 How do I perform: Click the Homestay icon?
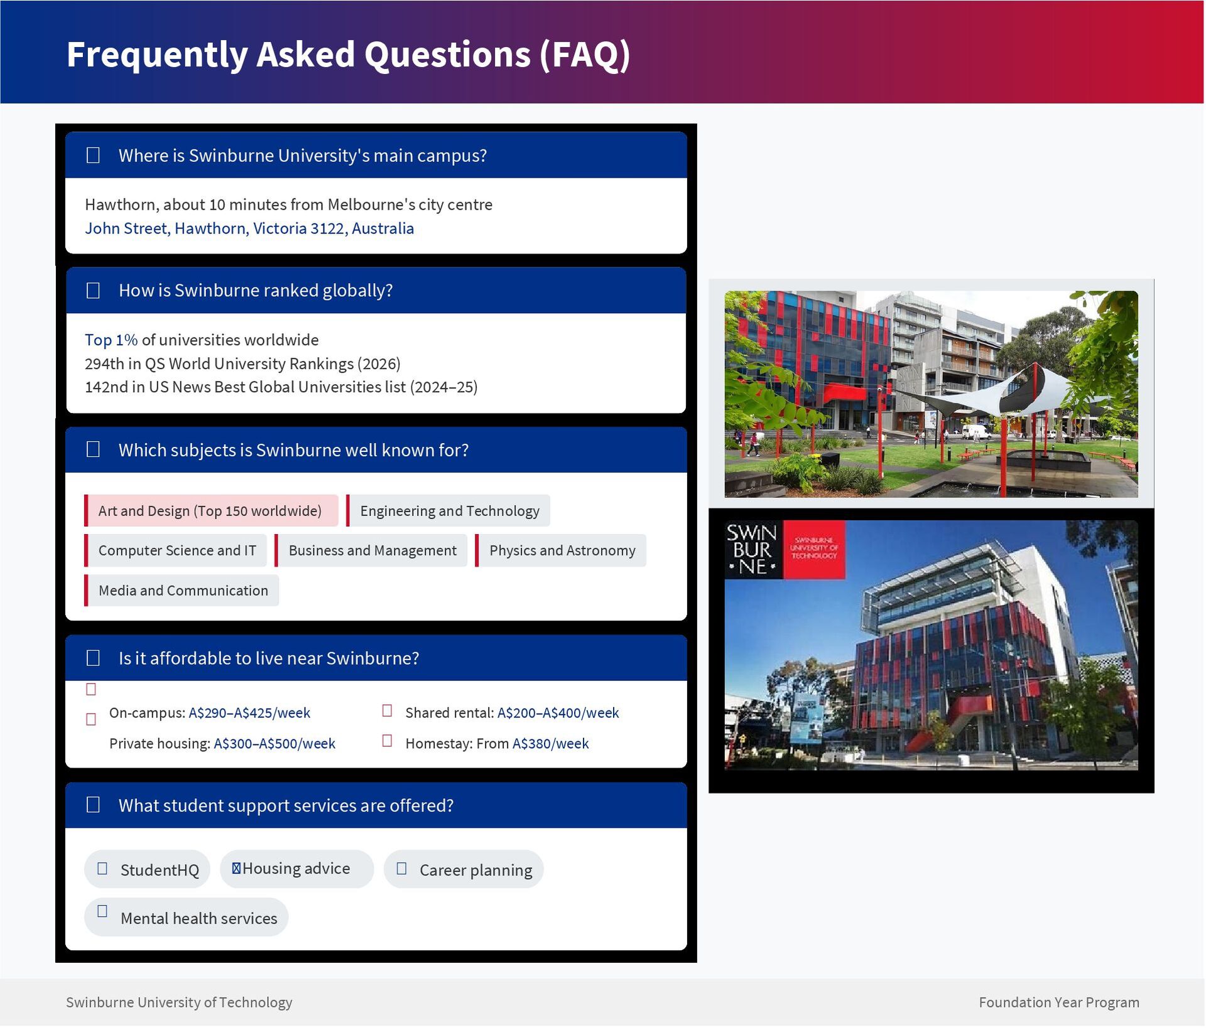coord(388,741)
